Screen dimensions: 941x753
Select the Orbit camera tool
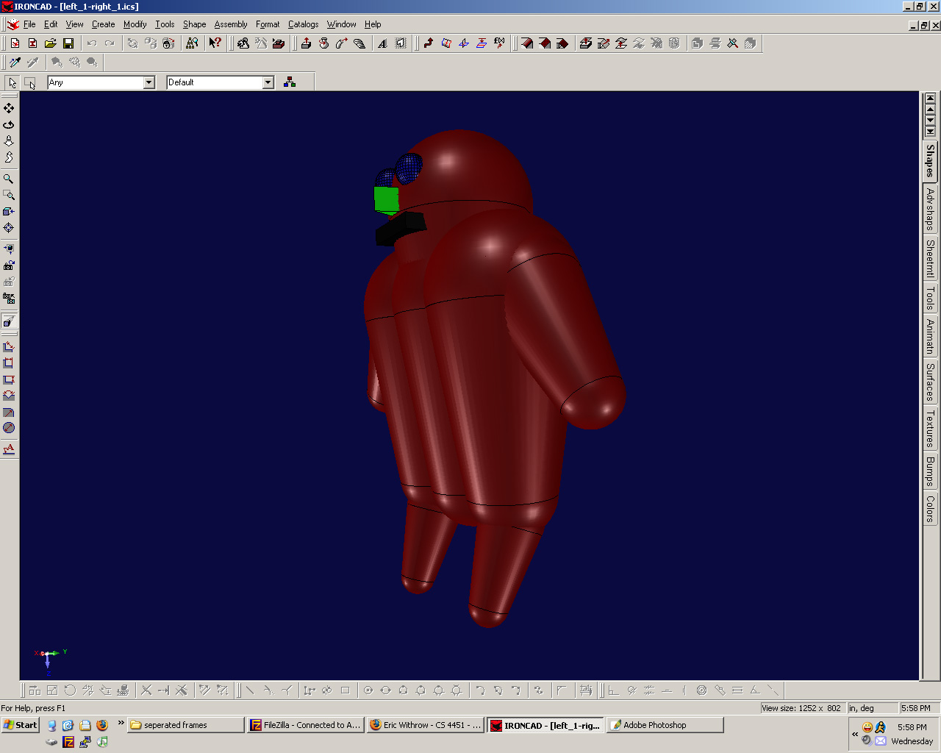point(9,124)
